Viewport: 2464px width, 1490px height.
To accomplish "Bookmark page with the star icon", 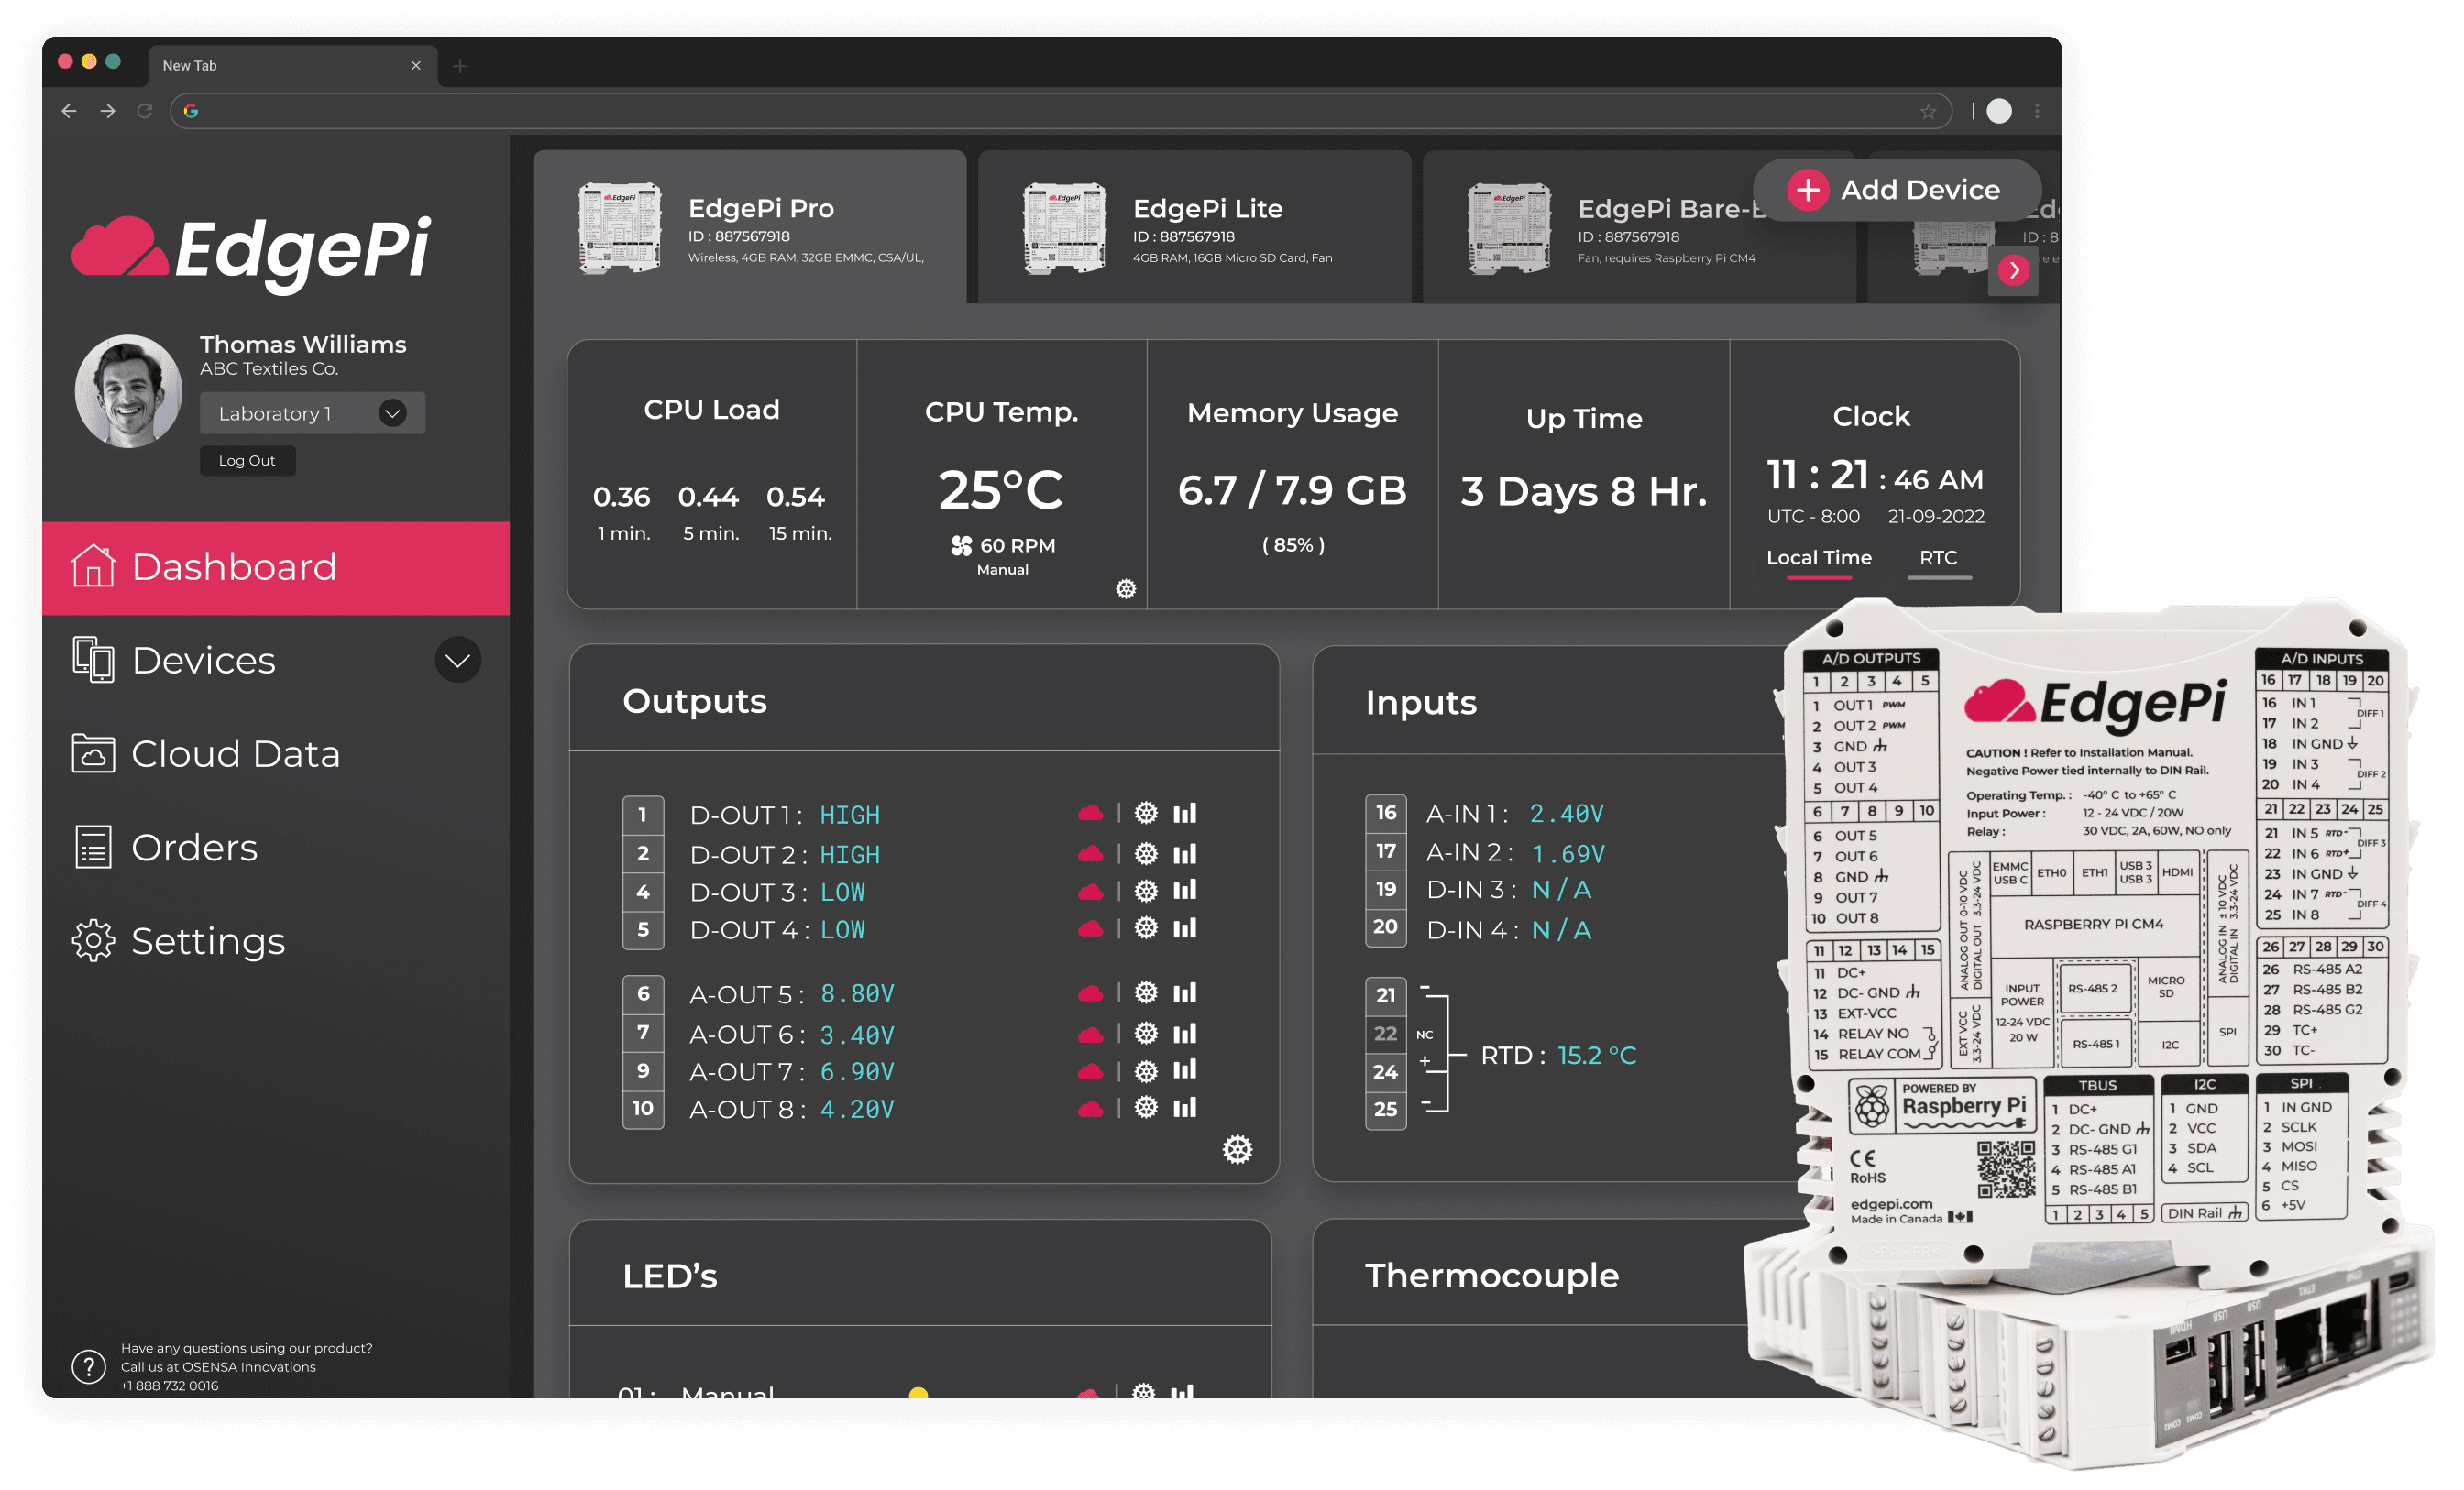I will click(1928, 111).
